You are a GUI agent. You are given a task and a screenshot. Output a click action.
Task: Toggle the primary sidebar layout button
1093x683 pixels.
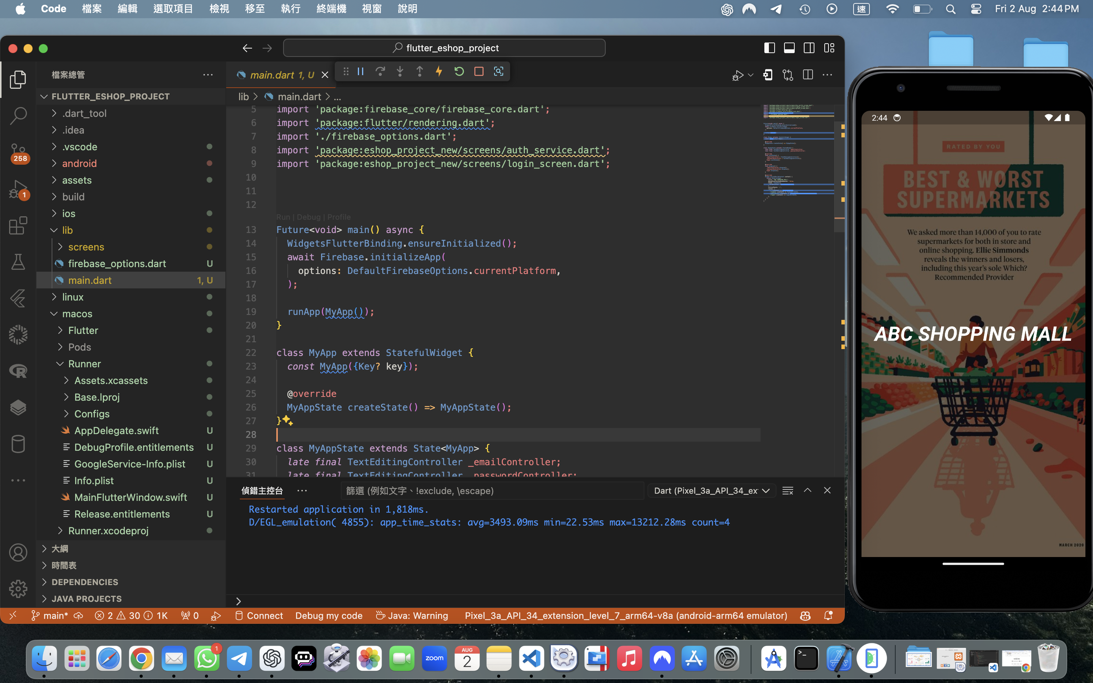[769, 48]
